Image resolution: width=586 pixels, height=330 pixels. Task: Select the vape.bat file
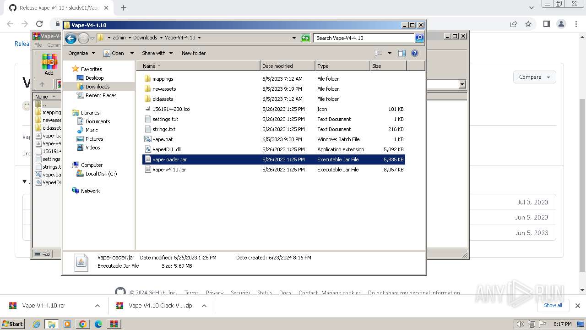[163, 139]
